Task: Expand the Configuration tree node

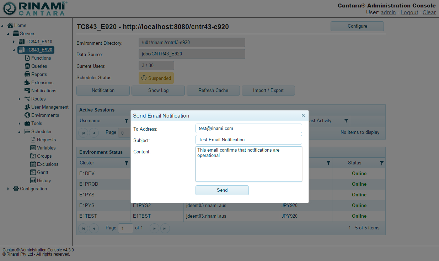Action: point(8,189)
